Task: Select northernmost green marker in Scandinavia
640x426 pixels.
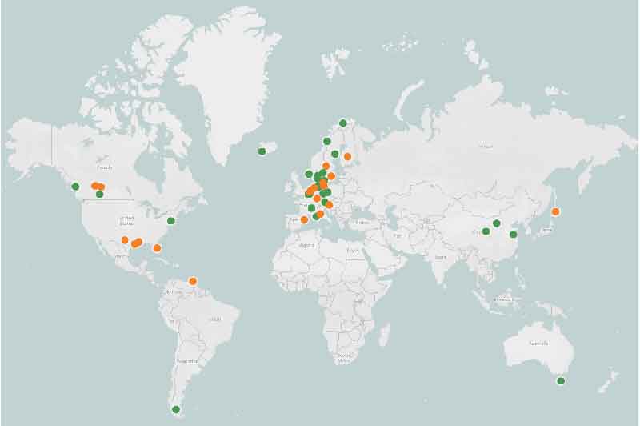Action: point(343,123)
